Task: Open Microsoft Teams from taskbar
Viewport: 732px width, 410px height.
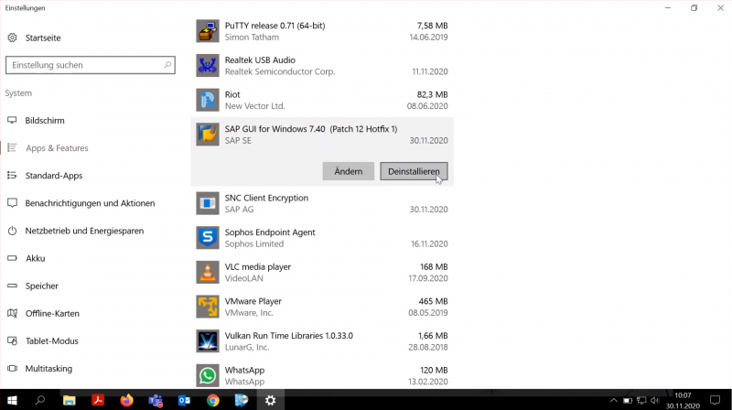Action: click(156, 400)
